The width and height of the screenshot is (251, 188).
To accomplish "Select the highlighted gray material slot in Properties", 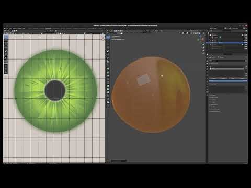I will click(226, 69).
